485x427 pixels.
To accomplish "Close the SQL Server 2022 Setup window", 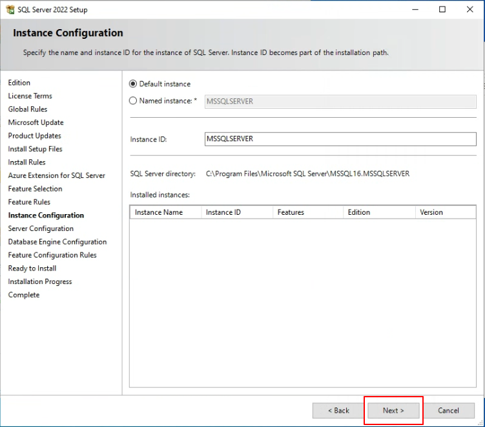I will 470,10.
